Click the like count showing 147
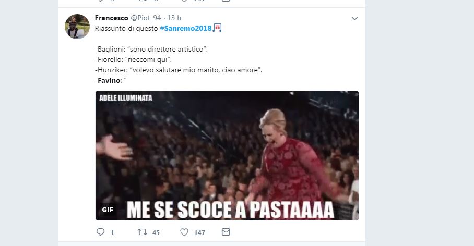The image size is (474, 246). [199, 233]
